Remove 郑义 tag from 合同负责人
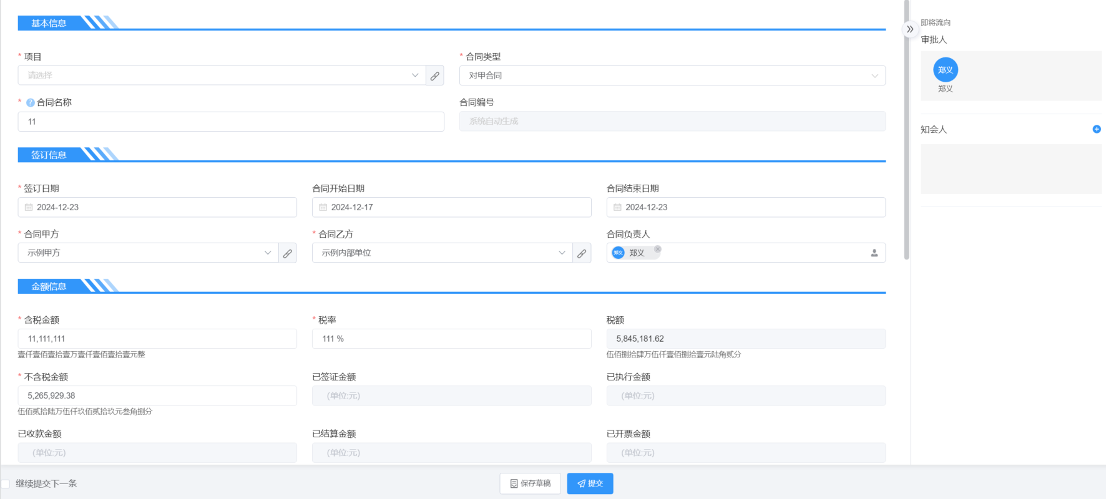This screenshot has height=499, width=1106. pyautogui.click(x=657, y=249)
